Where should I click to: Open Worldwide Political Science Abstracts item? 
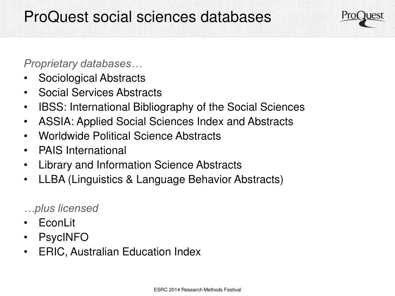coord(130,136)
